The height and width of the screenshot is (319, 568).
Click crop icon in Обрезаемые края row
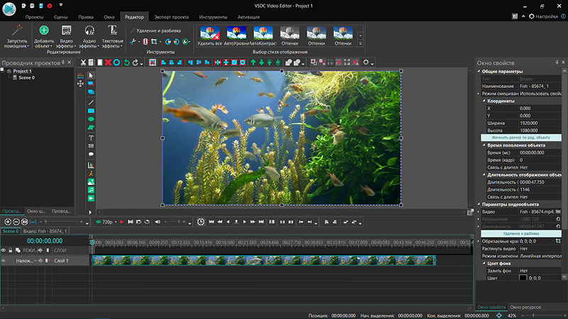(558, 241)
